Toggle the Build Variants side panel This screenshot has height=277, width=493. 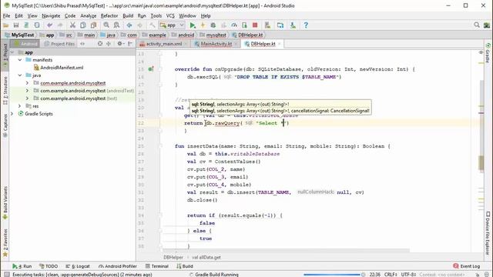point(5,203)
